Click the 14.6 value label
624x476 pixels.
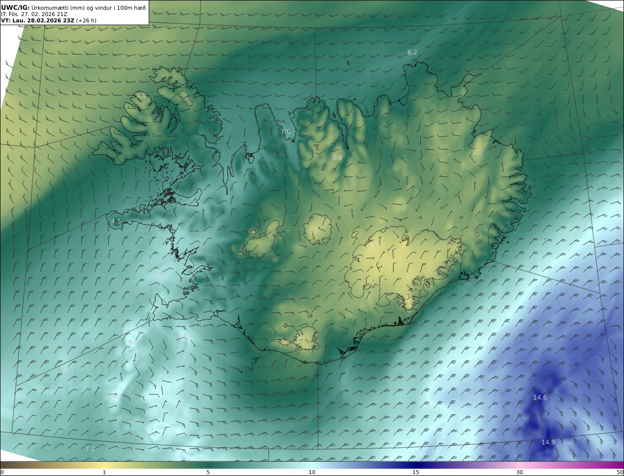540,398
